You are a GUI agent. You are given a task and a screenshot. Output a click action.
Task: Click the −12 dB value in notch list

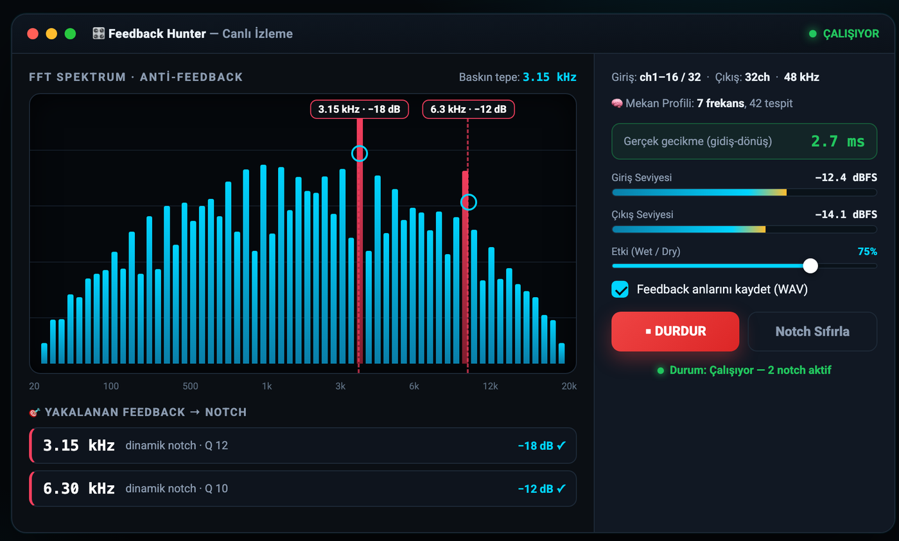[535, 488]
